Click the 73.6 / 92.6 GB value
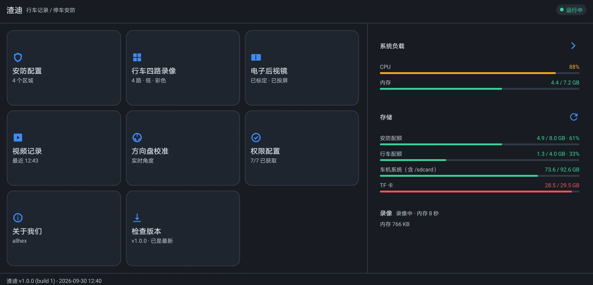The width and height of the screenshot is (593, 285). click(562, 170)
